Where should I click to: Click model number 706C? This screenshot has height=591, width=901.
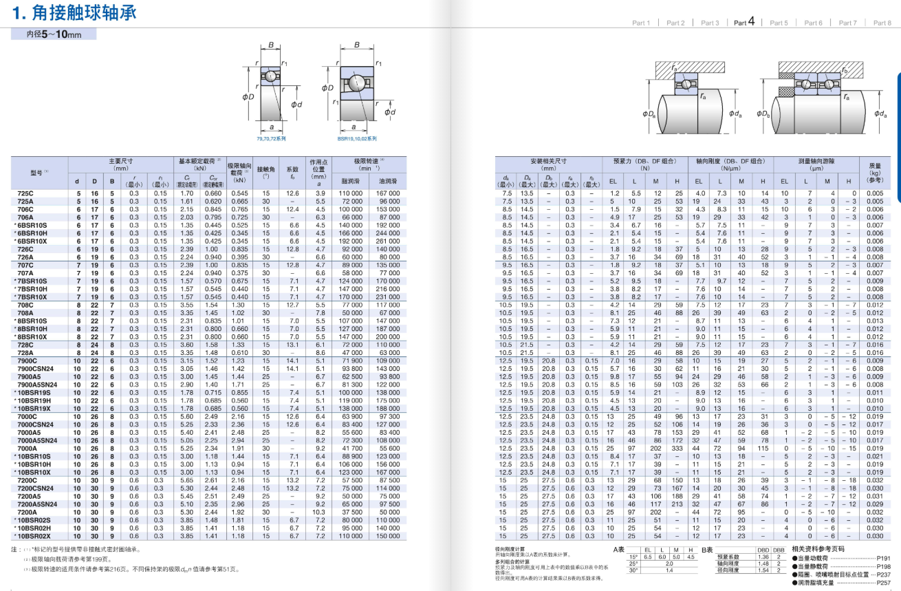coord(25,209)
